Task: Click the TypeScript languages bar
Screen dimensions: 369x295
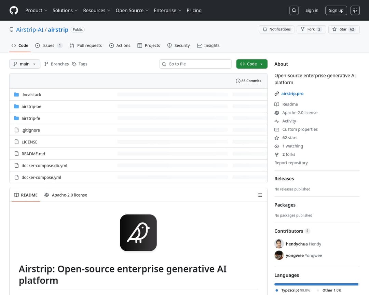Action: coord(316,284)
